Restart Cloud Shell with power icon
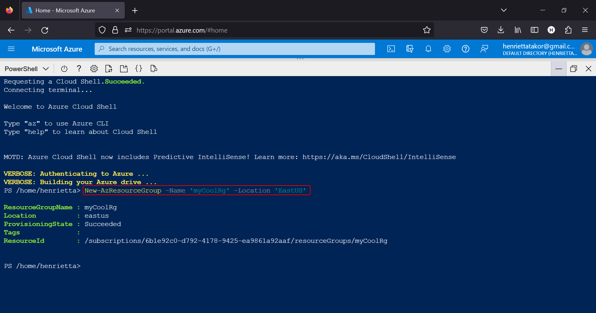596x313 pixels. click(x=64, y=69)
